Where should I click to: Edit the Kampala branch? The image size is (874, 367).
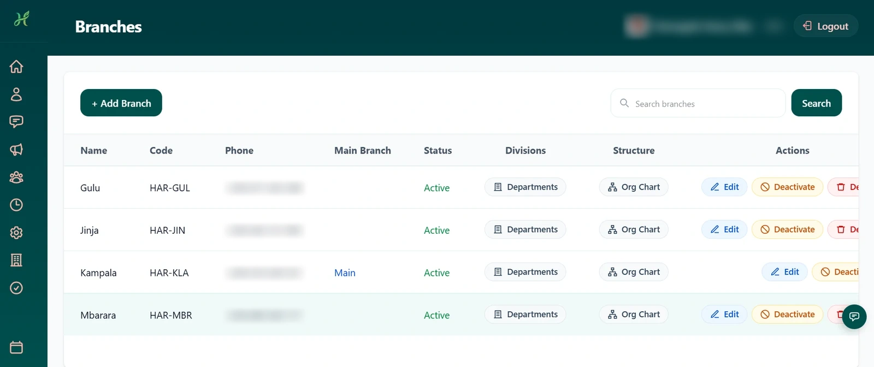[x=784, y=272]
